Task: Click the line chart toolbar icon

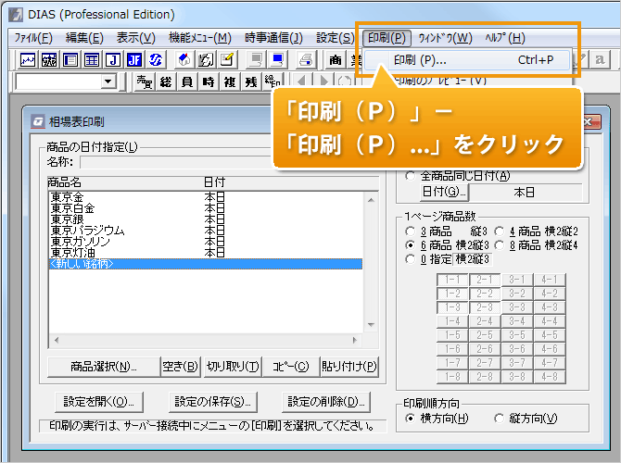Action: [x=28, y=60]
